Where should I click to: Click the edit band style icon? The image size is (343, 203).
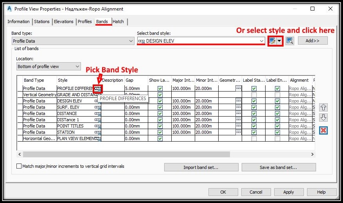[272, 41]
